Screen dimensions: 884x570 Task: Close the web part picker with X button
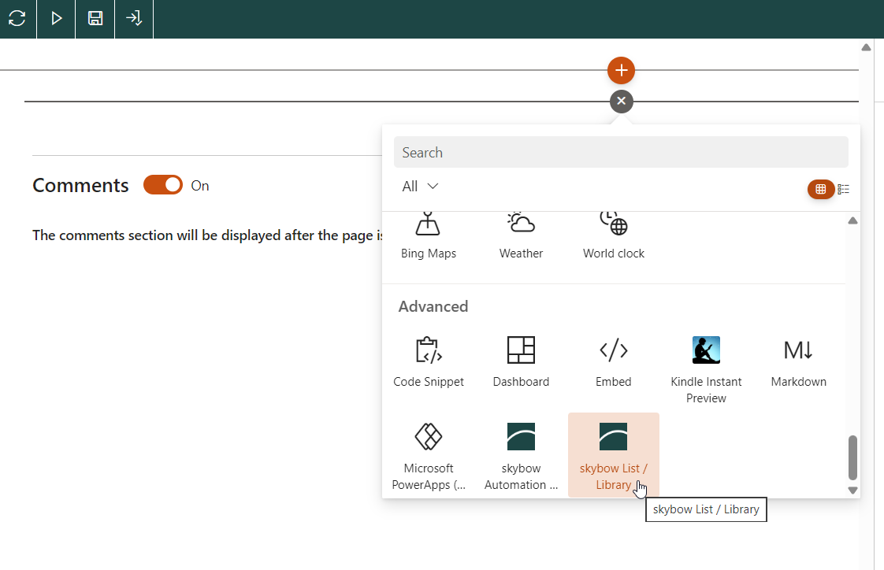coord(621,101)
